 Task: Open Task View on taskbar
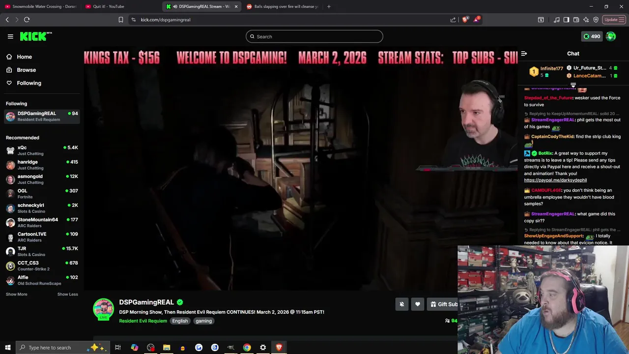pos(118,348)
